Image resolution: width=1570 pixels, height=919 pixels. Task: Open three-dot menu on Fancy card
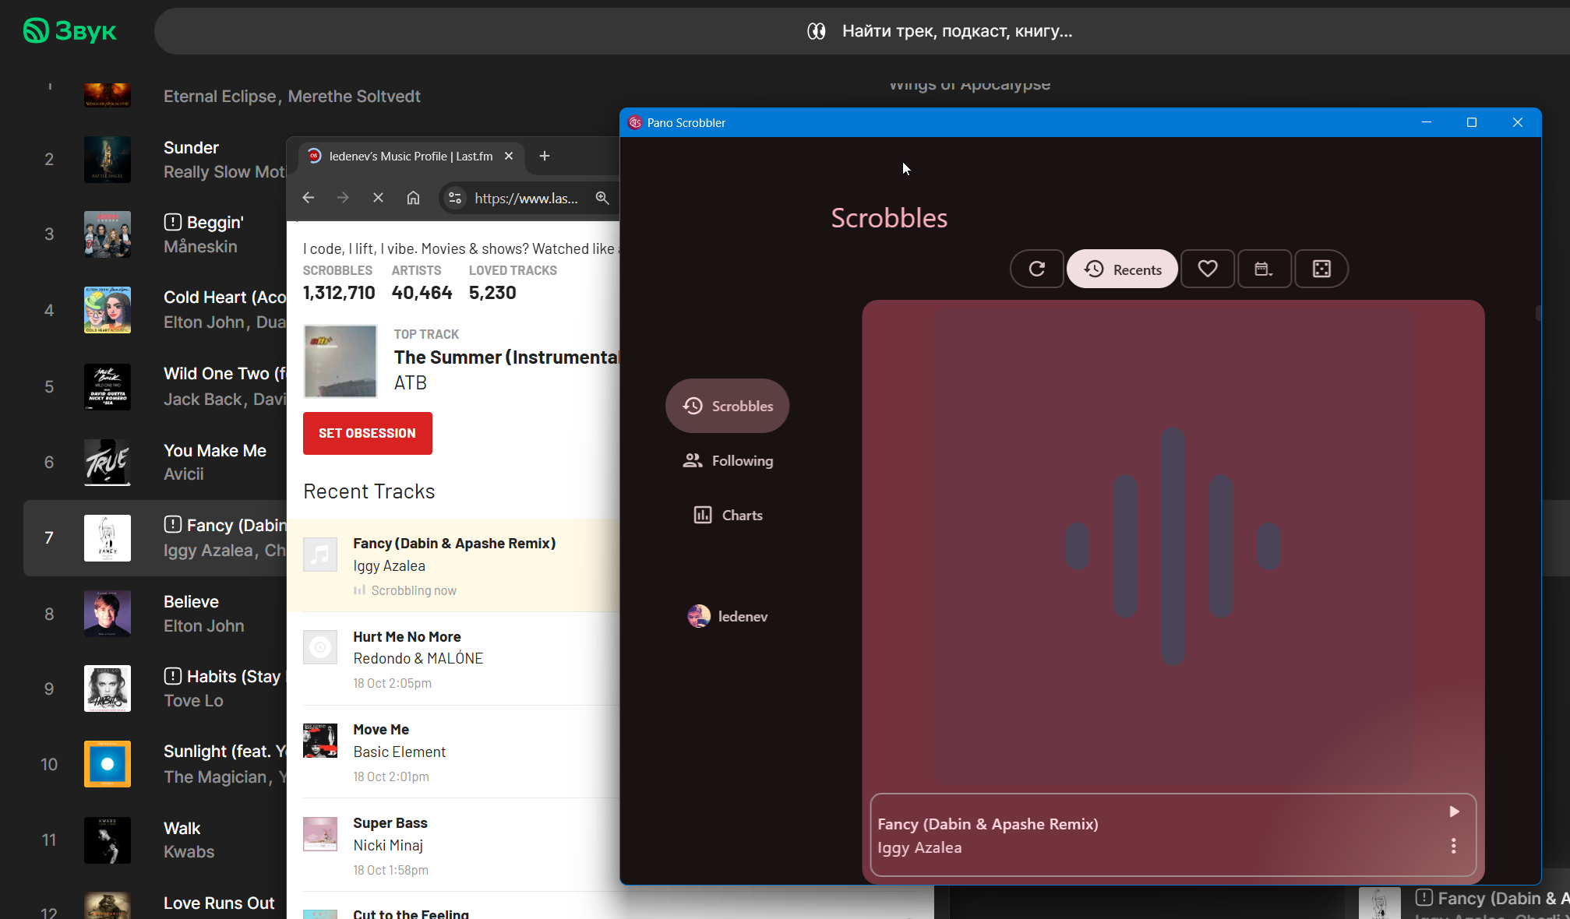click(1454, 846)
